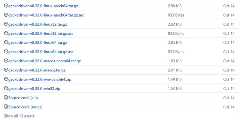Download geckodriver-v0.32.0-linux64.tar.gz
Image resolution: width=240 pixels, height=120 pixels.
37,43
